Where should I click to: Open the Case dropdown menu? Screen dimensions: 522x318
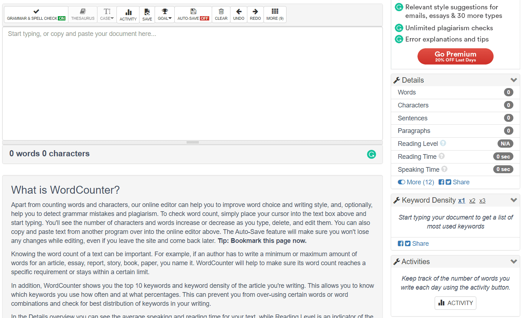[x=107, y=15]
